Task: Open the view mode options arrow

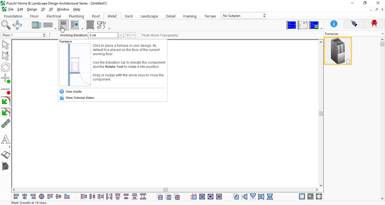Action: (321, 28)
